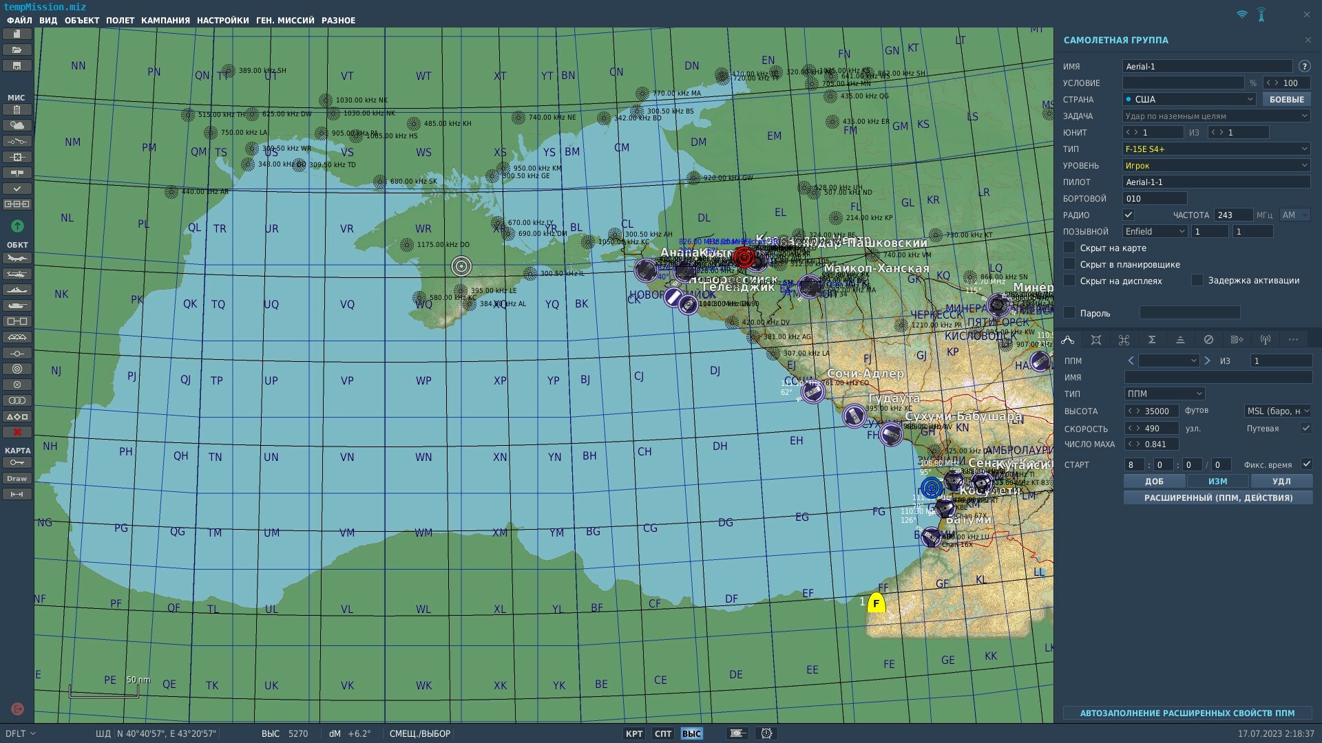Select the ship group placement tool
Image resolution: width=1322 pixels, height=743 pixels.
(x=17, y=290)
